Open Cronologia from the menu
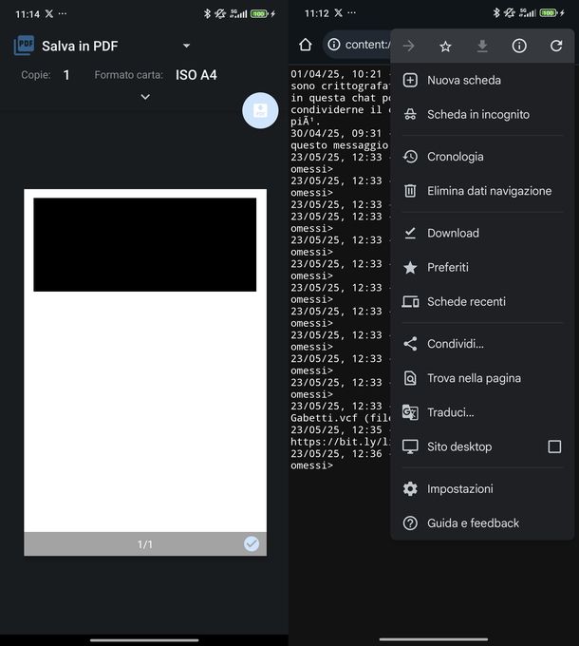579x646 pixels. (455, 157)
